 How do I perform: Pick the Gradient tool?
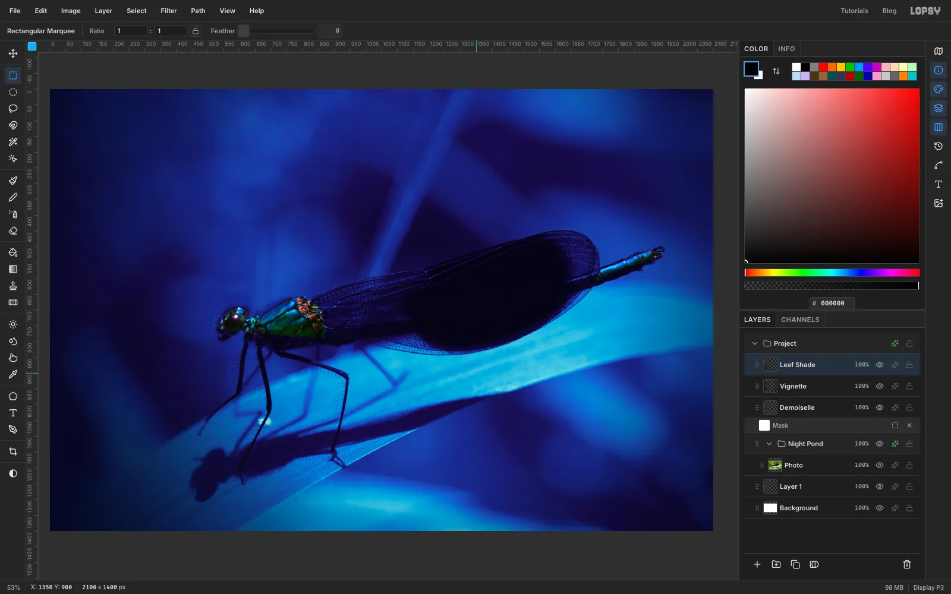click(x=13, y=269)
